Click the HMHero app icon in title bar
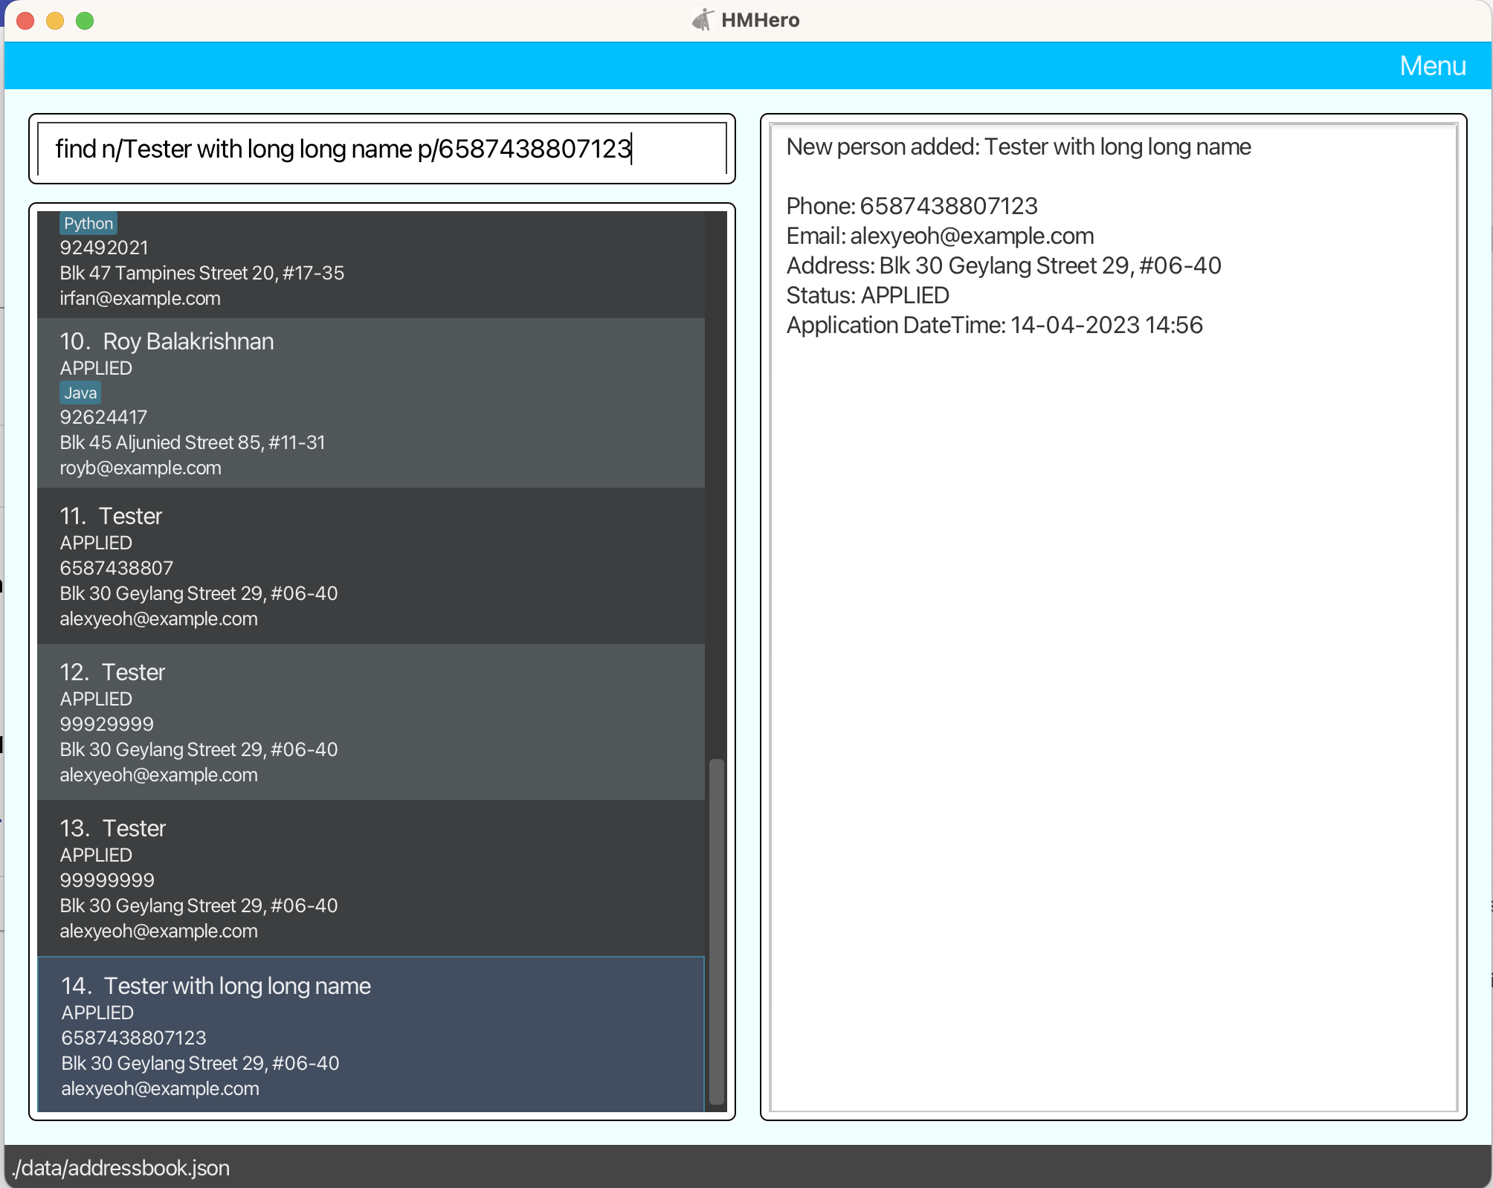This screenshot has height=1188, width=1493. coord(702,20)
